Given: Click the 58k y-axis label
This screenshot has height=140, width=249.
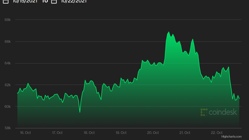Looking at the screenshot, I should pos(7,128).
